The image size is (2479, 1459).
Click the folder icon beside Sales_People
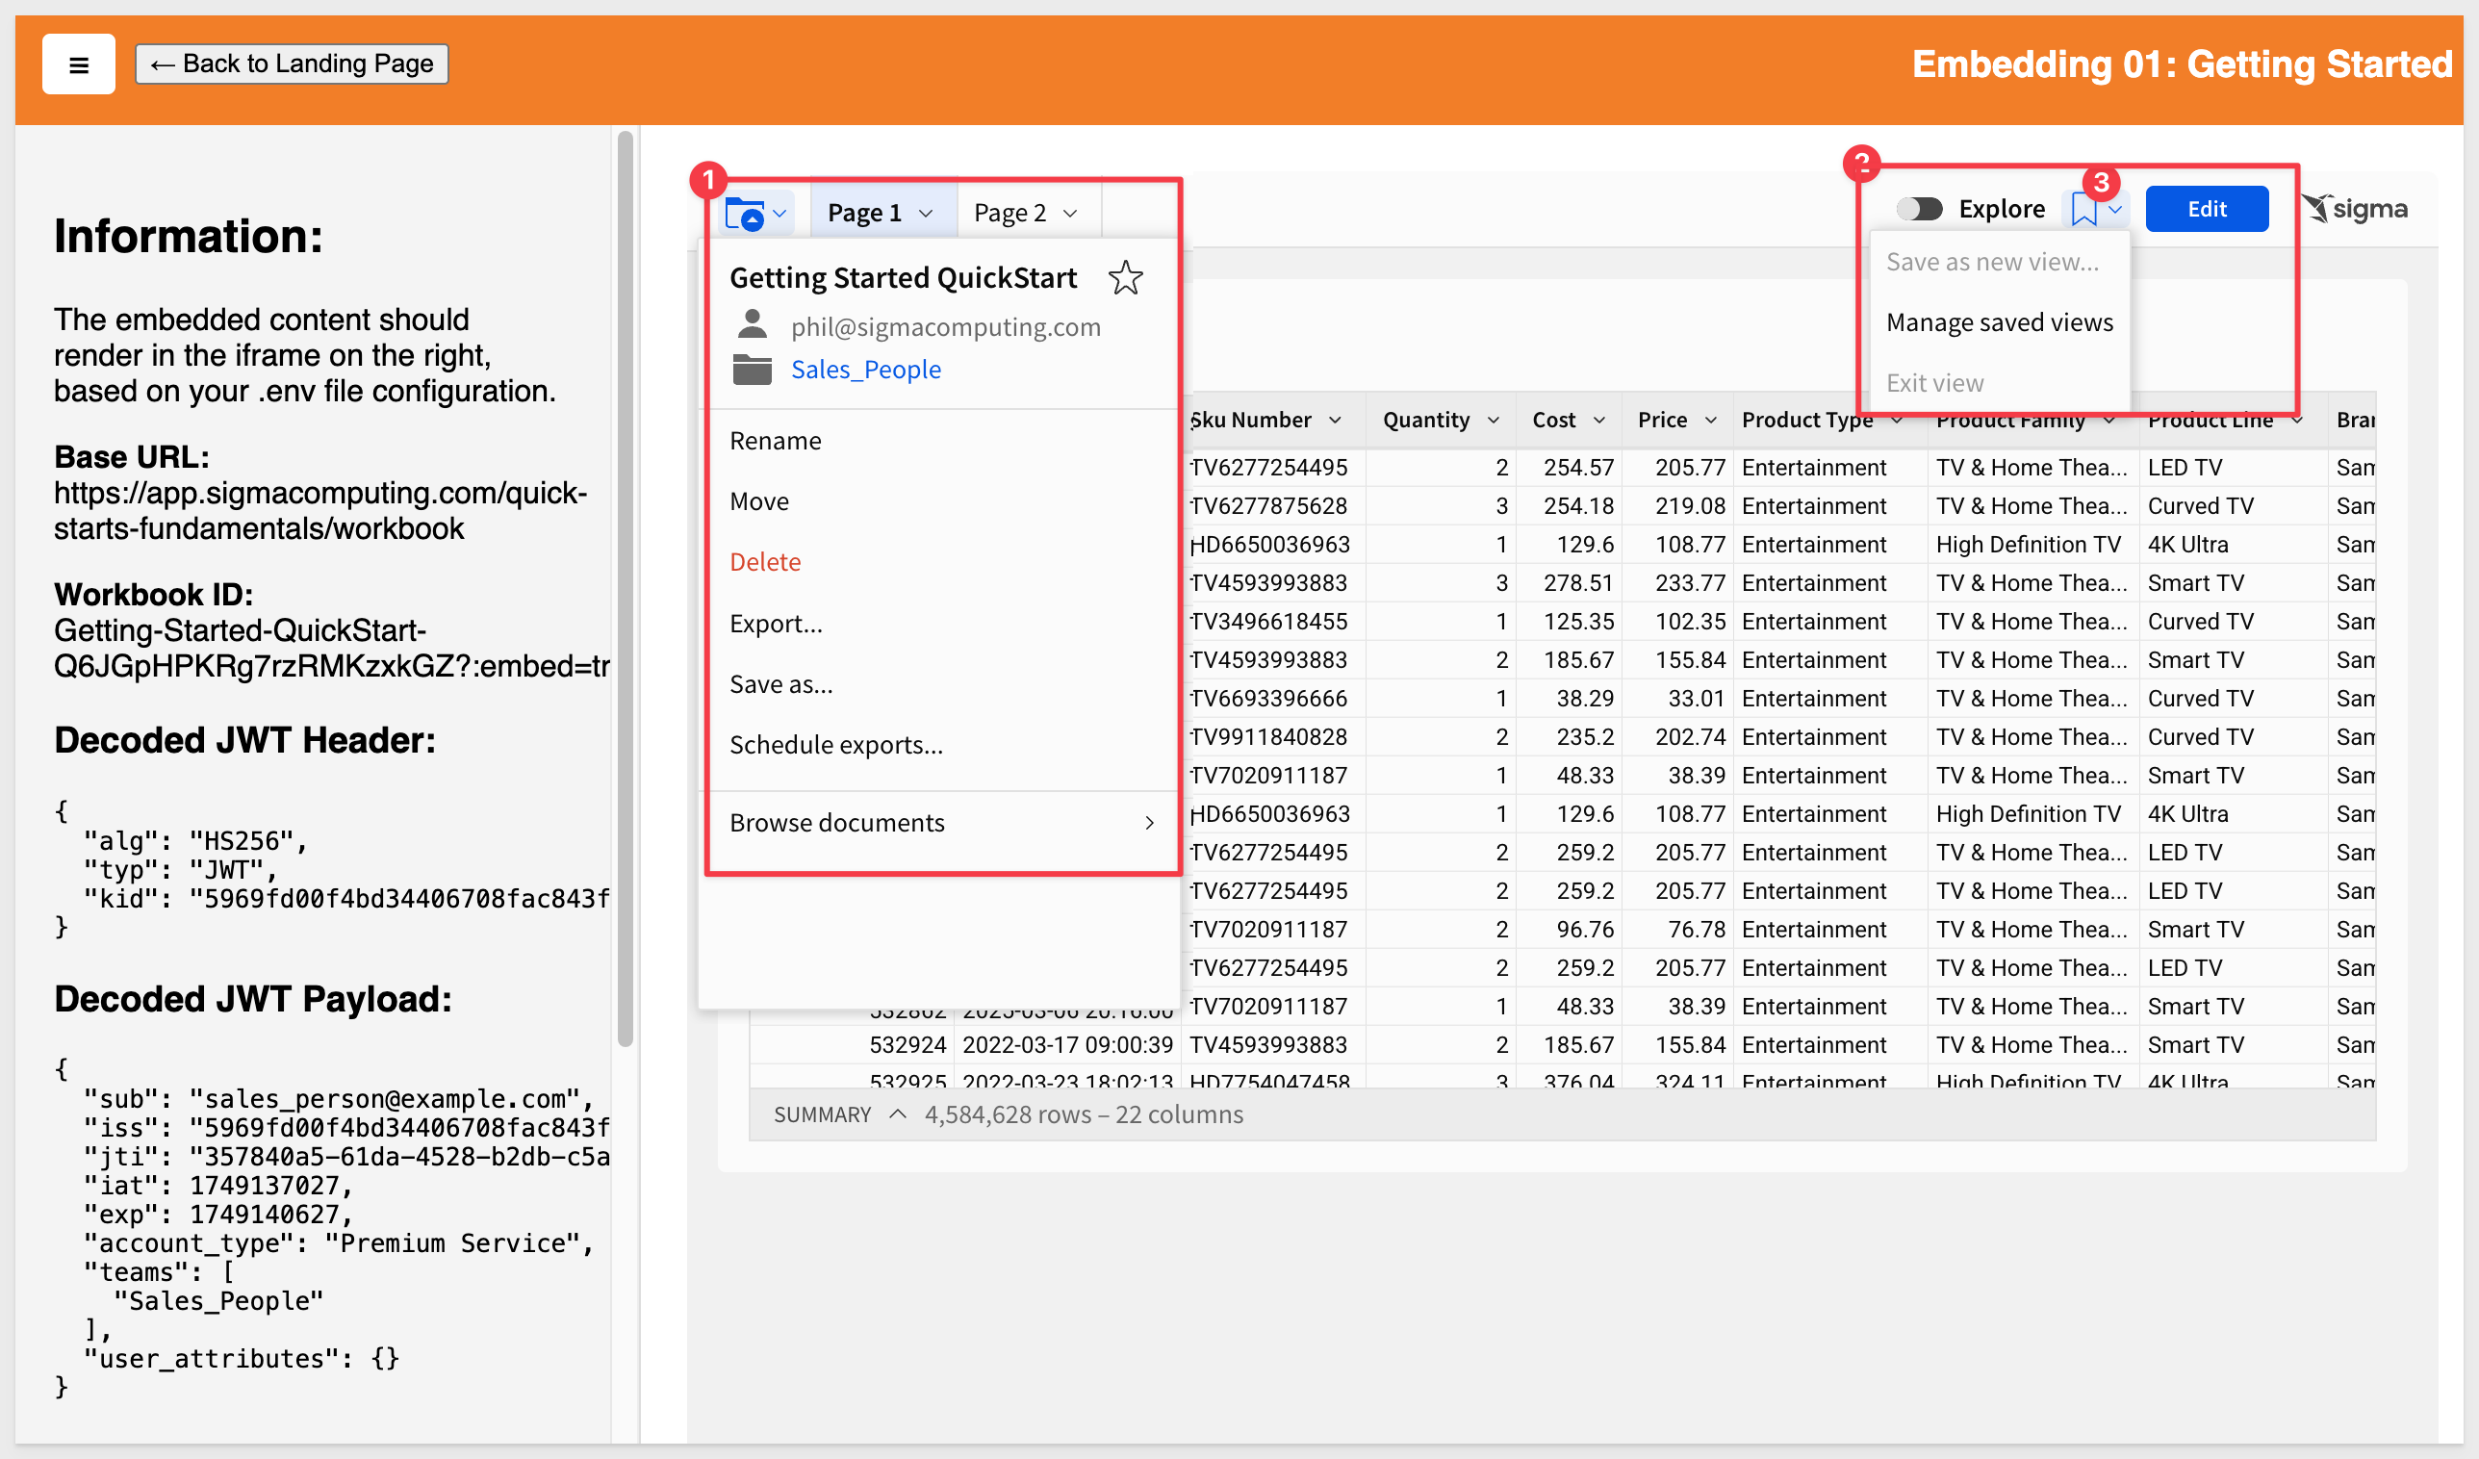[x=753, y=370]
